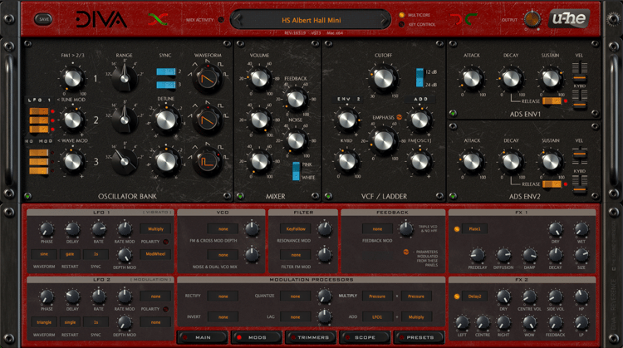Toggle ADS ENV1 RELEASE switch
Image resolution: width=623 pixels, height=348 pixels.
[552, 100]
